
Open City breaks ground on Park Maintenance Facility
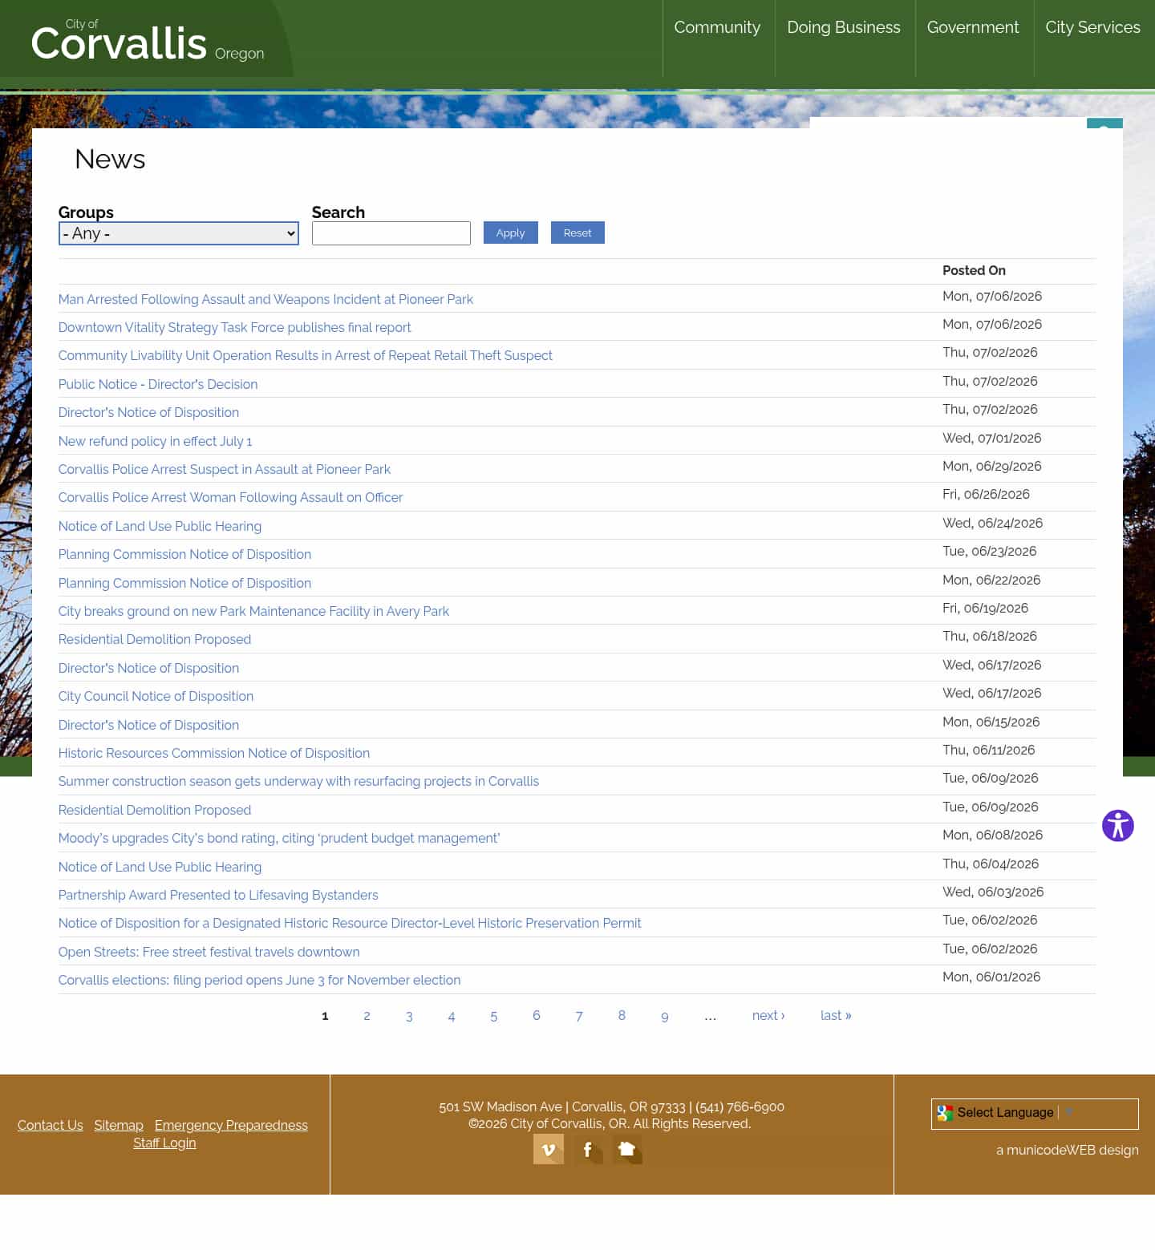click(253, 611)
